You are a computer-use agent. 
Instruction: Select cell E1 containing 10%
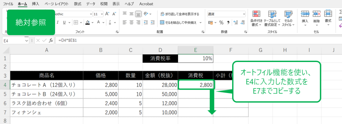(196, 59)
